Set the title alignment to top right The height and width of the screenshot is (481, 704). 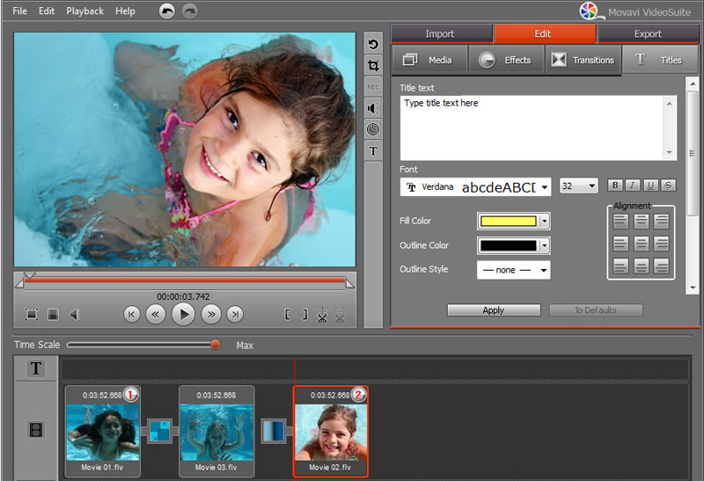click(662, 222)
